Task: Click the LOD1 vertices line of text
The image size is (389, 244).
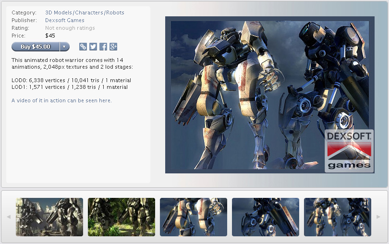Action: (70, 87)
